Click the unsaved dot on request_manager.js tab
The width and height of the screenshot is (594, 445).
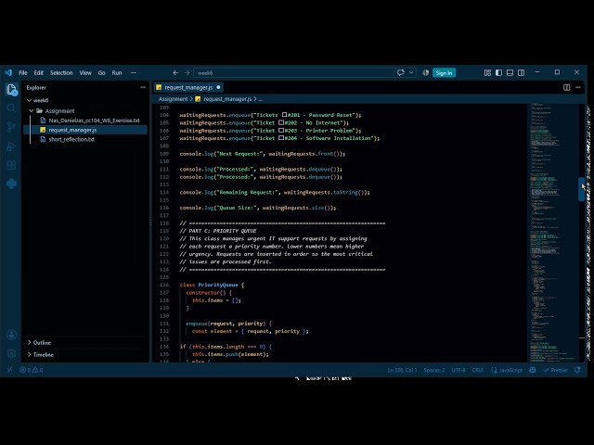[218, 87]
